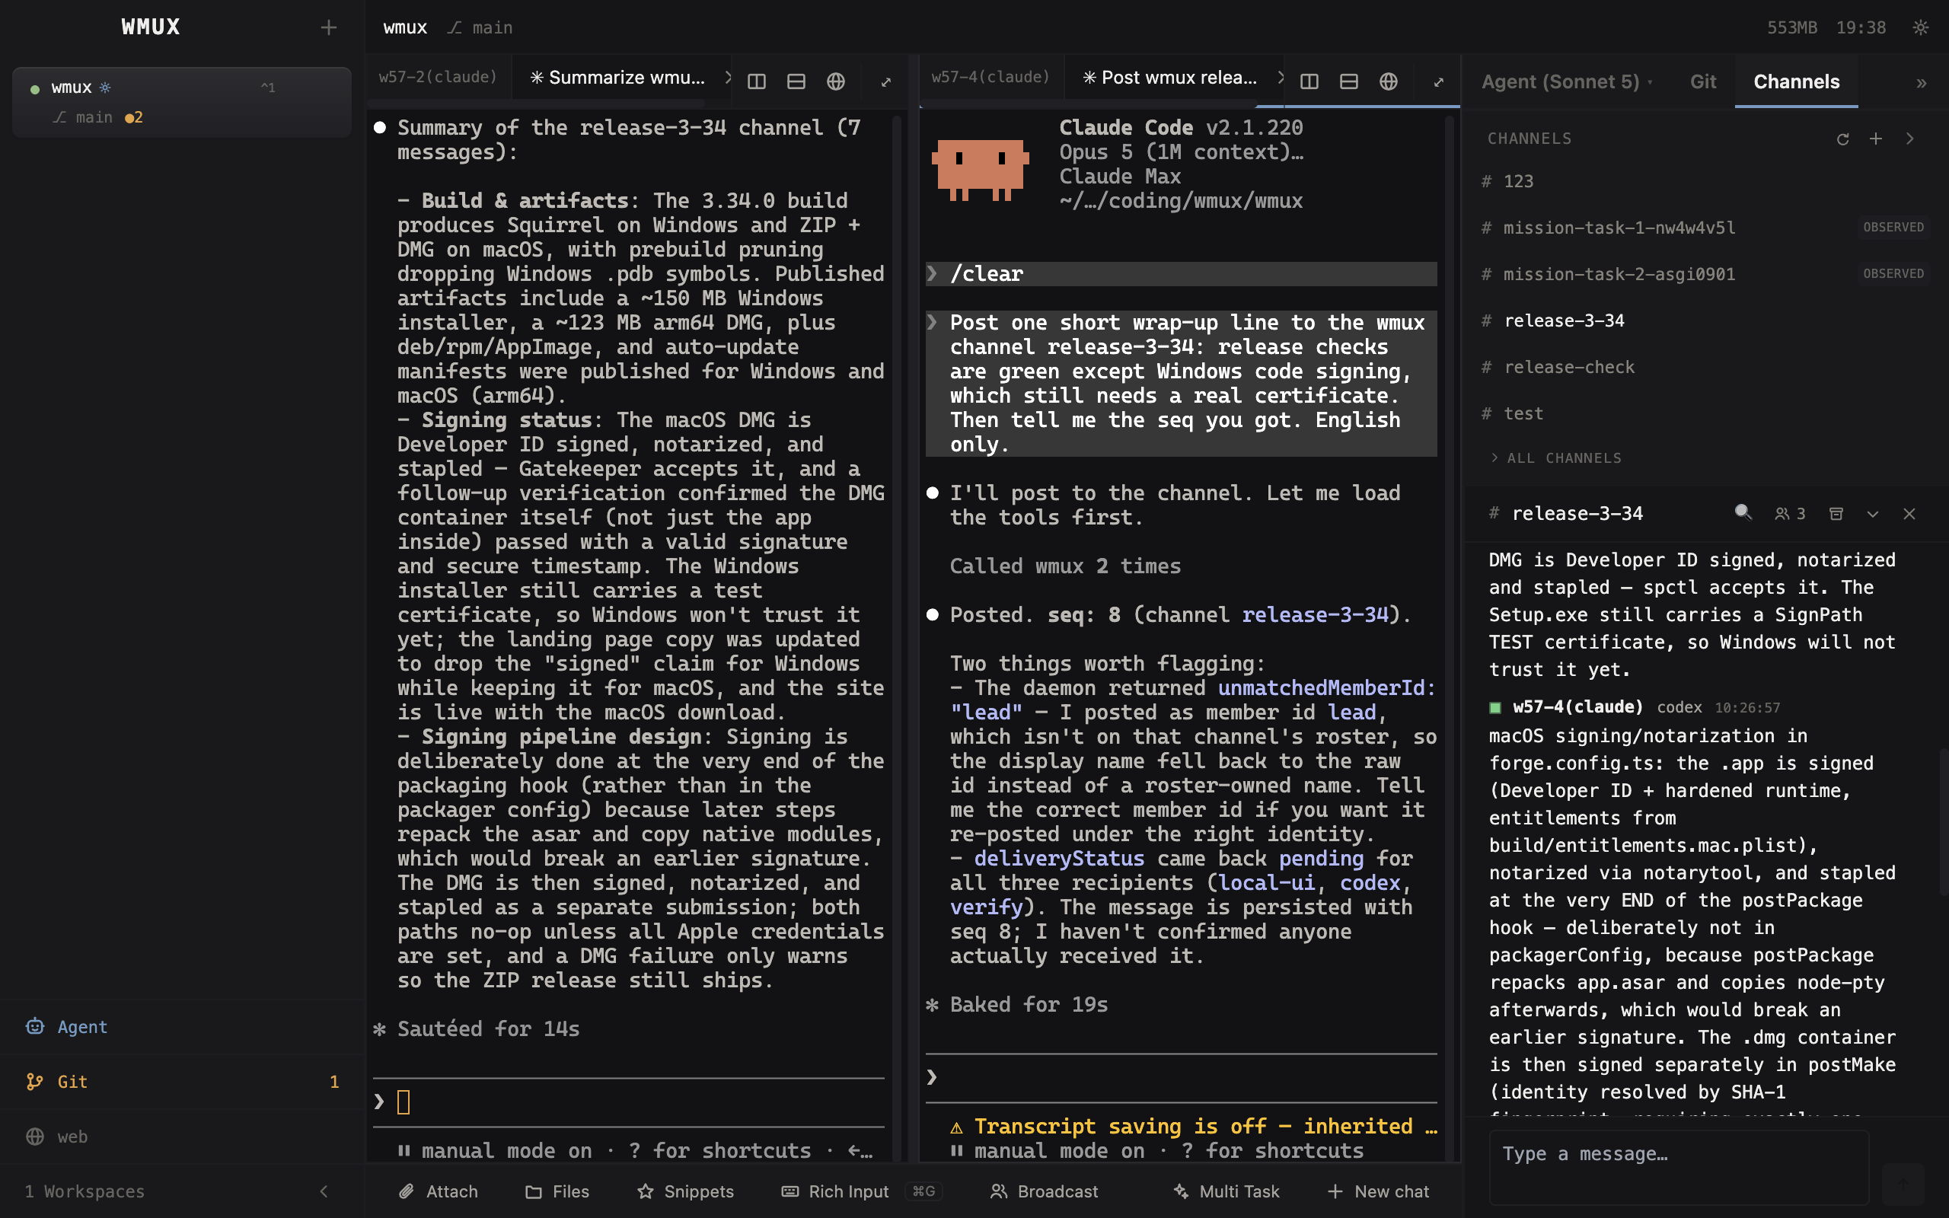Click the Broadcast button
Image resolution: width=1949 pixels, height=1218 pixels.
(1044, 1191)
